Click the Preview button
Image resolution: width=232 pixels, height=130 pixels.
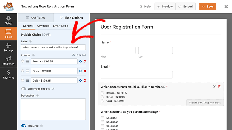click(165, 7)
